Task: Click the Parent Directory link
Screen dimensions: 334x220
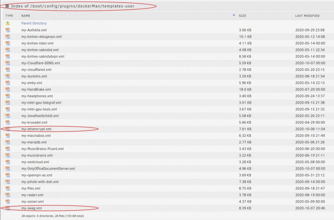Action: pyautogui.click(x=34, y=23)
